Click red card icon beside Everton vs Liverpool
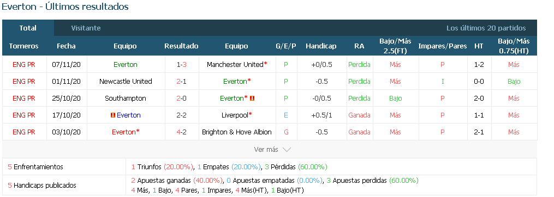The width and height of the screenshot is (554, 197). (112, 115)
